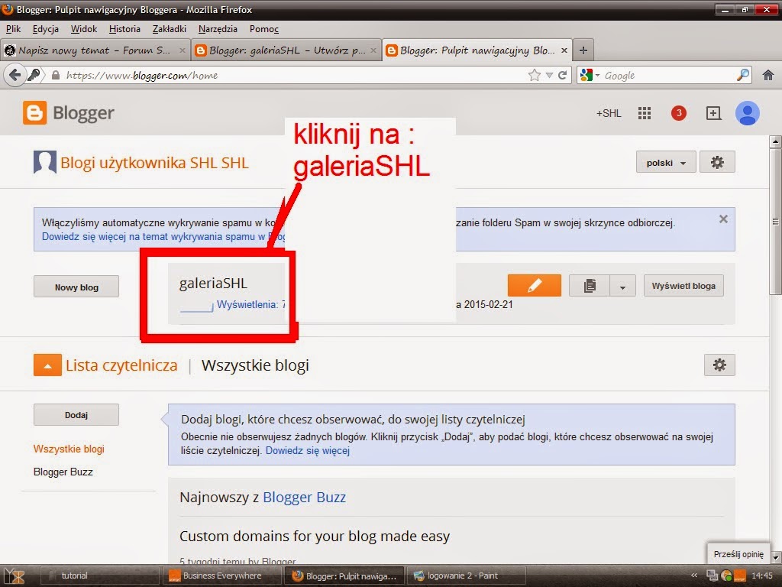Open the Historia menu

pos(124,29)
